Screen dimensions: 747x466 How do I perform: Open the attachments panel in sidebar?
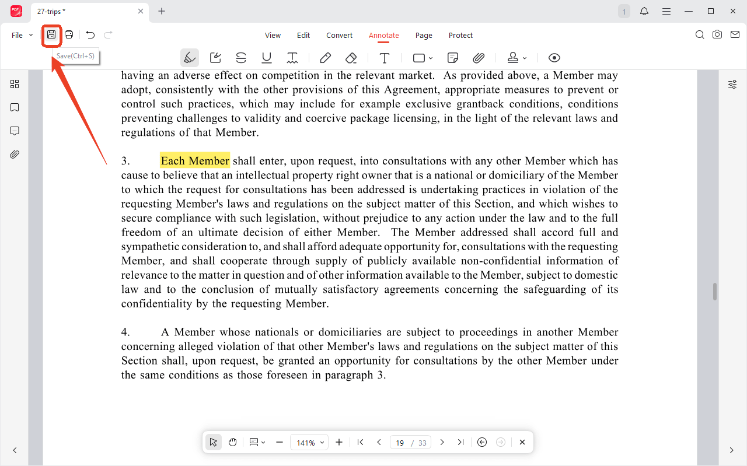tap(15, 154)
